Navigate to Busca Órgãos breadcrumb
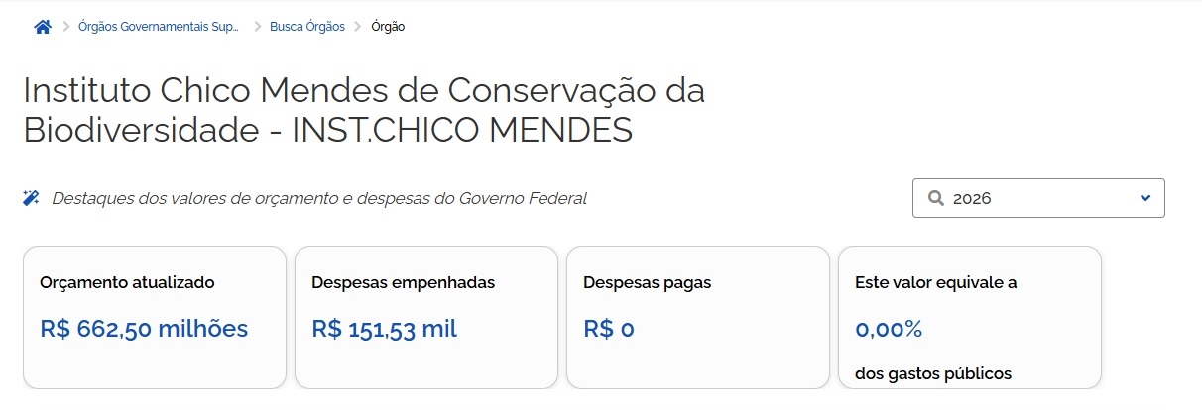The height and width of the screenshot is (410, 1202). [x=307, y=27]
